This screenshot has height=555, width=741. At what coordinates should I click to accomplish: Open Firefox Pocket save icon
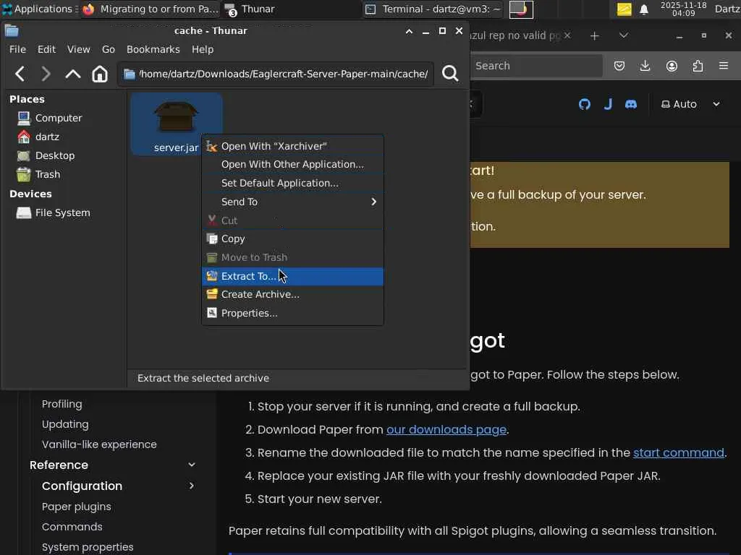pyautogui.click(x=619, y=66)
